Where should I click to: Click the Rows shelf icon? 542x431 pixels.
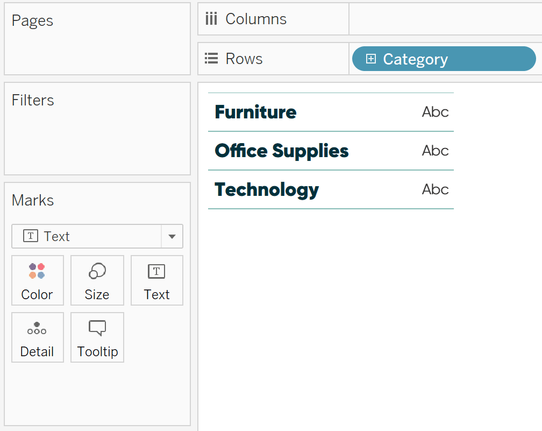[x=211, y=59]
